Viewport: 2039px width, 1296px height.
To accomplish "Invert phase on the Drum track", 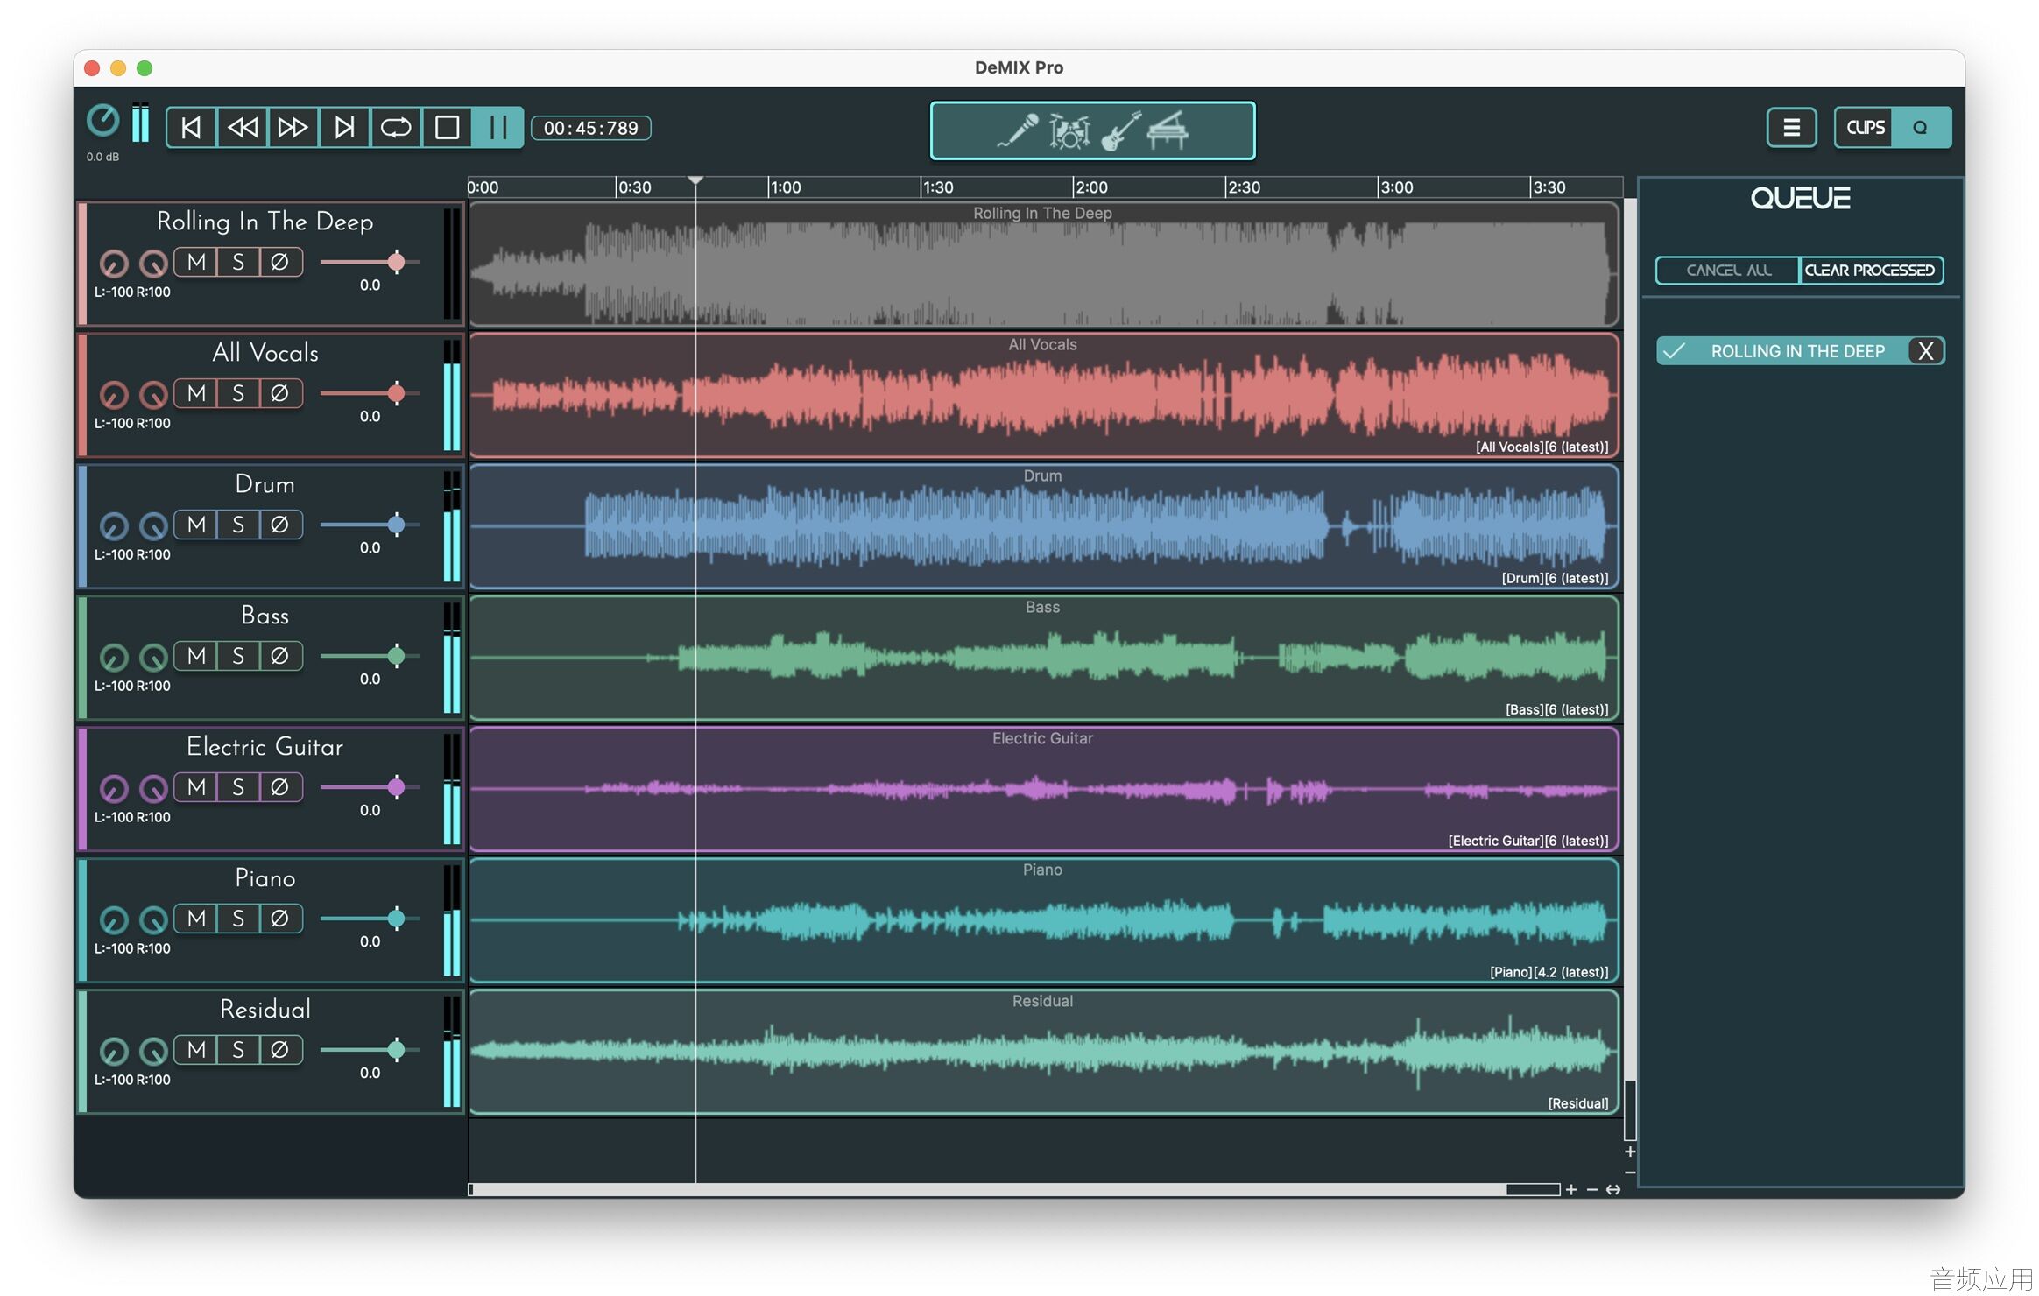I will click(x=280, y=525).
